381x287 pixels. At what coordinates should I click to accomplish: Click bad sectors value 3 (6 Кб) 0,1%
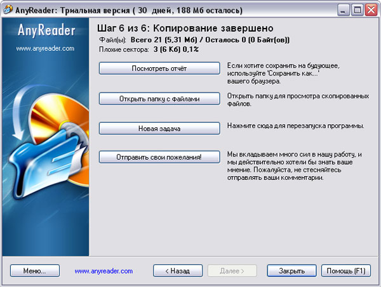point(176,49)
